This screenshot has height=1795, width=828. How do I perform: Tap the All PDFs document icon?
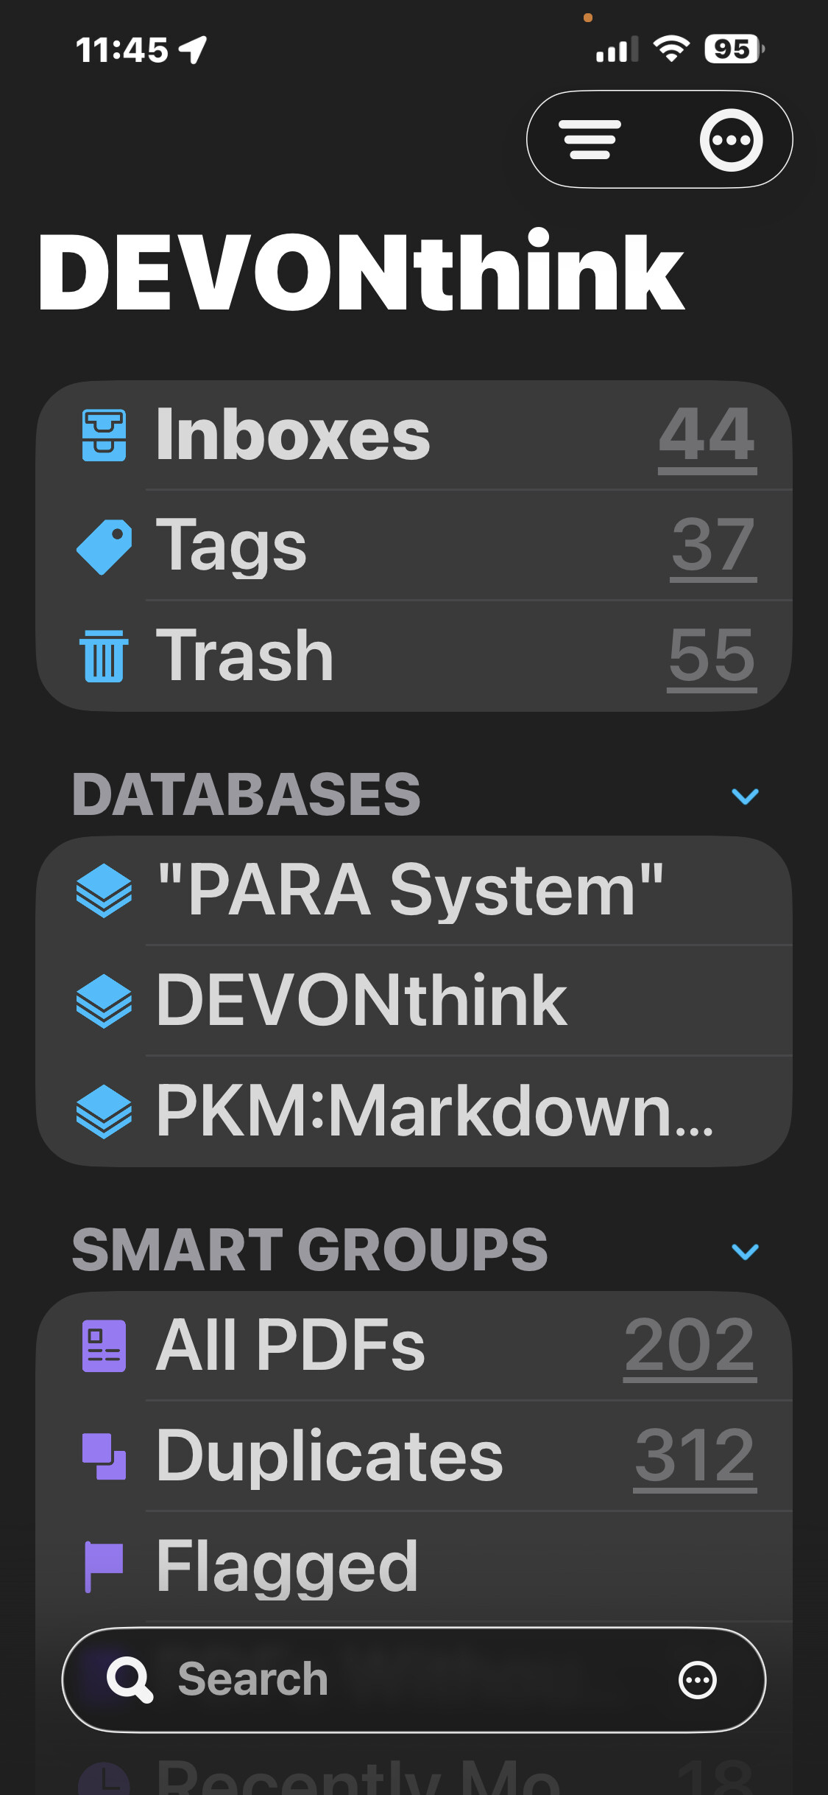(x=104, y=1346)
